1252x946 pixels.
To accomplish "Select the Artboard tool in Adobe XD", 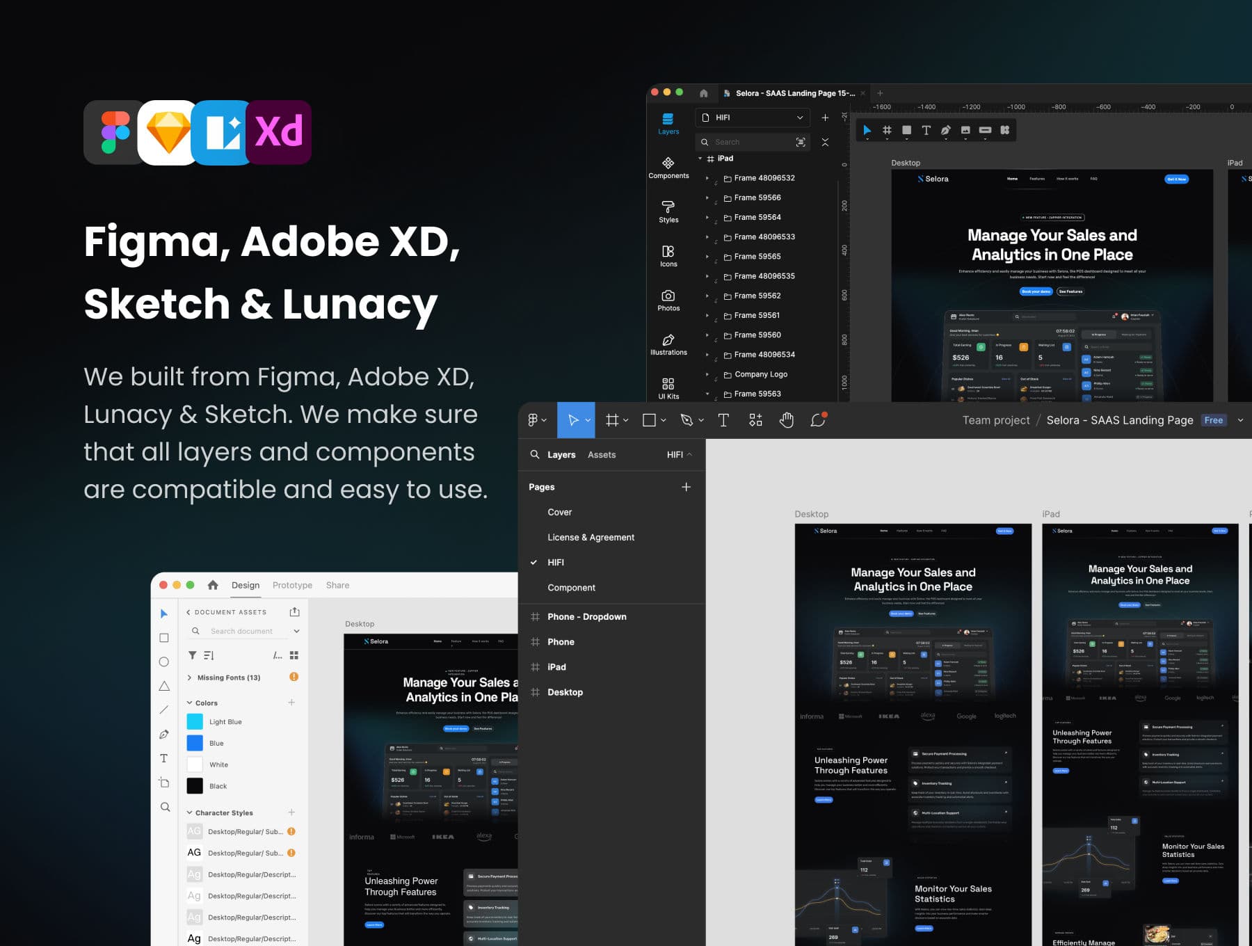I will coord(164,783).
